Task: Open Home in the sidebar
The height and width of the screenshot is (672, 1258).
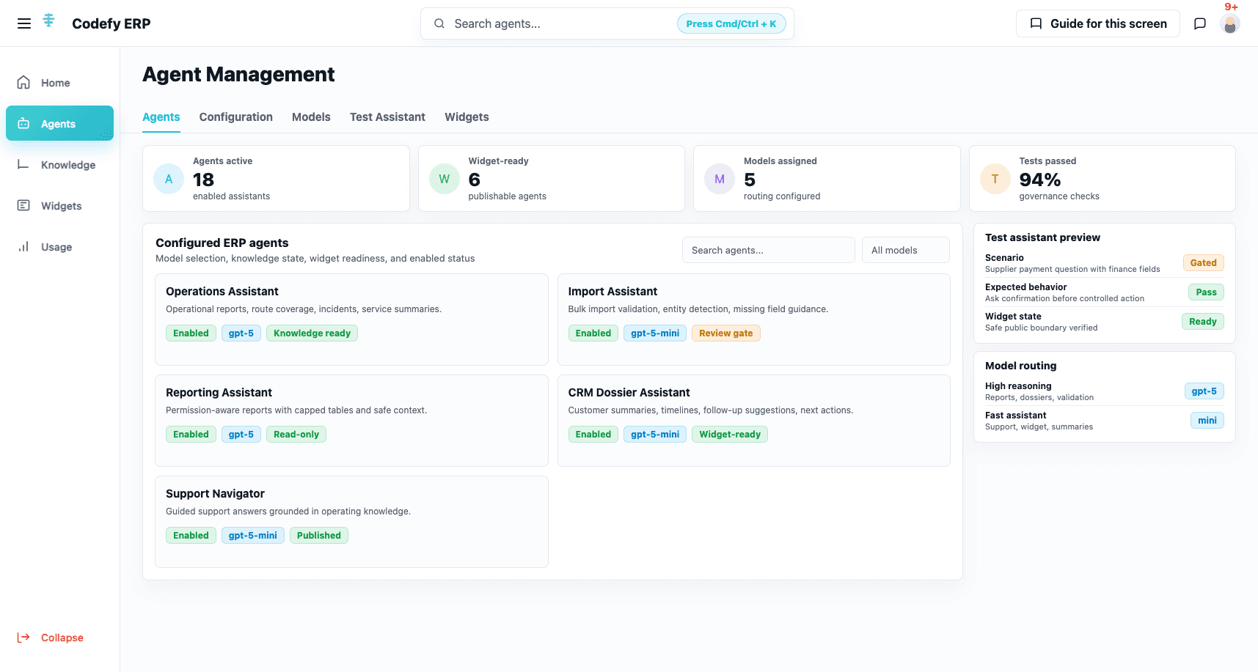Action: point(59,83)
